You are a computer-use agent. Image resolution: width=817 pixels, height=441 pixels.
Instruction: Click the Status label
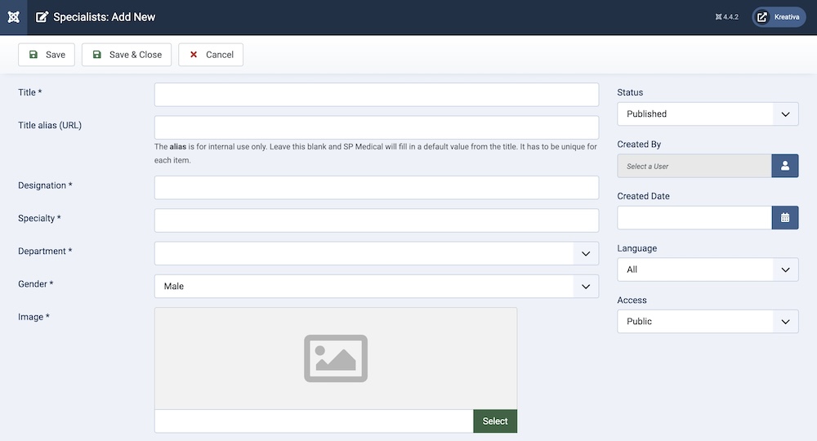click(x=630, y=92)
